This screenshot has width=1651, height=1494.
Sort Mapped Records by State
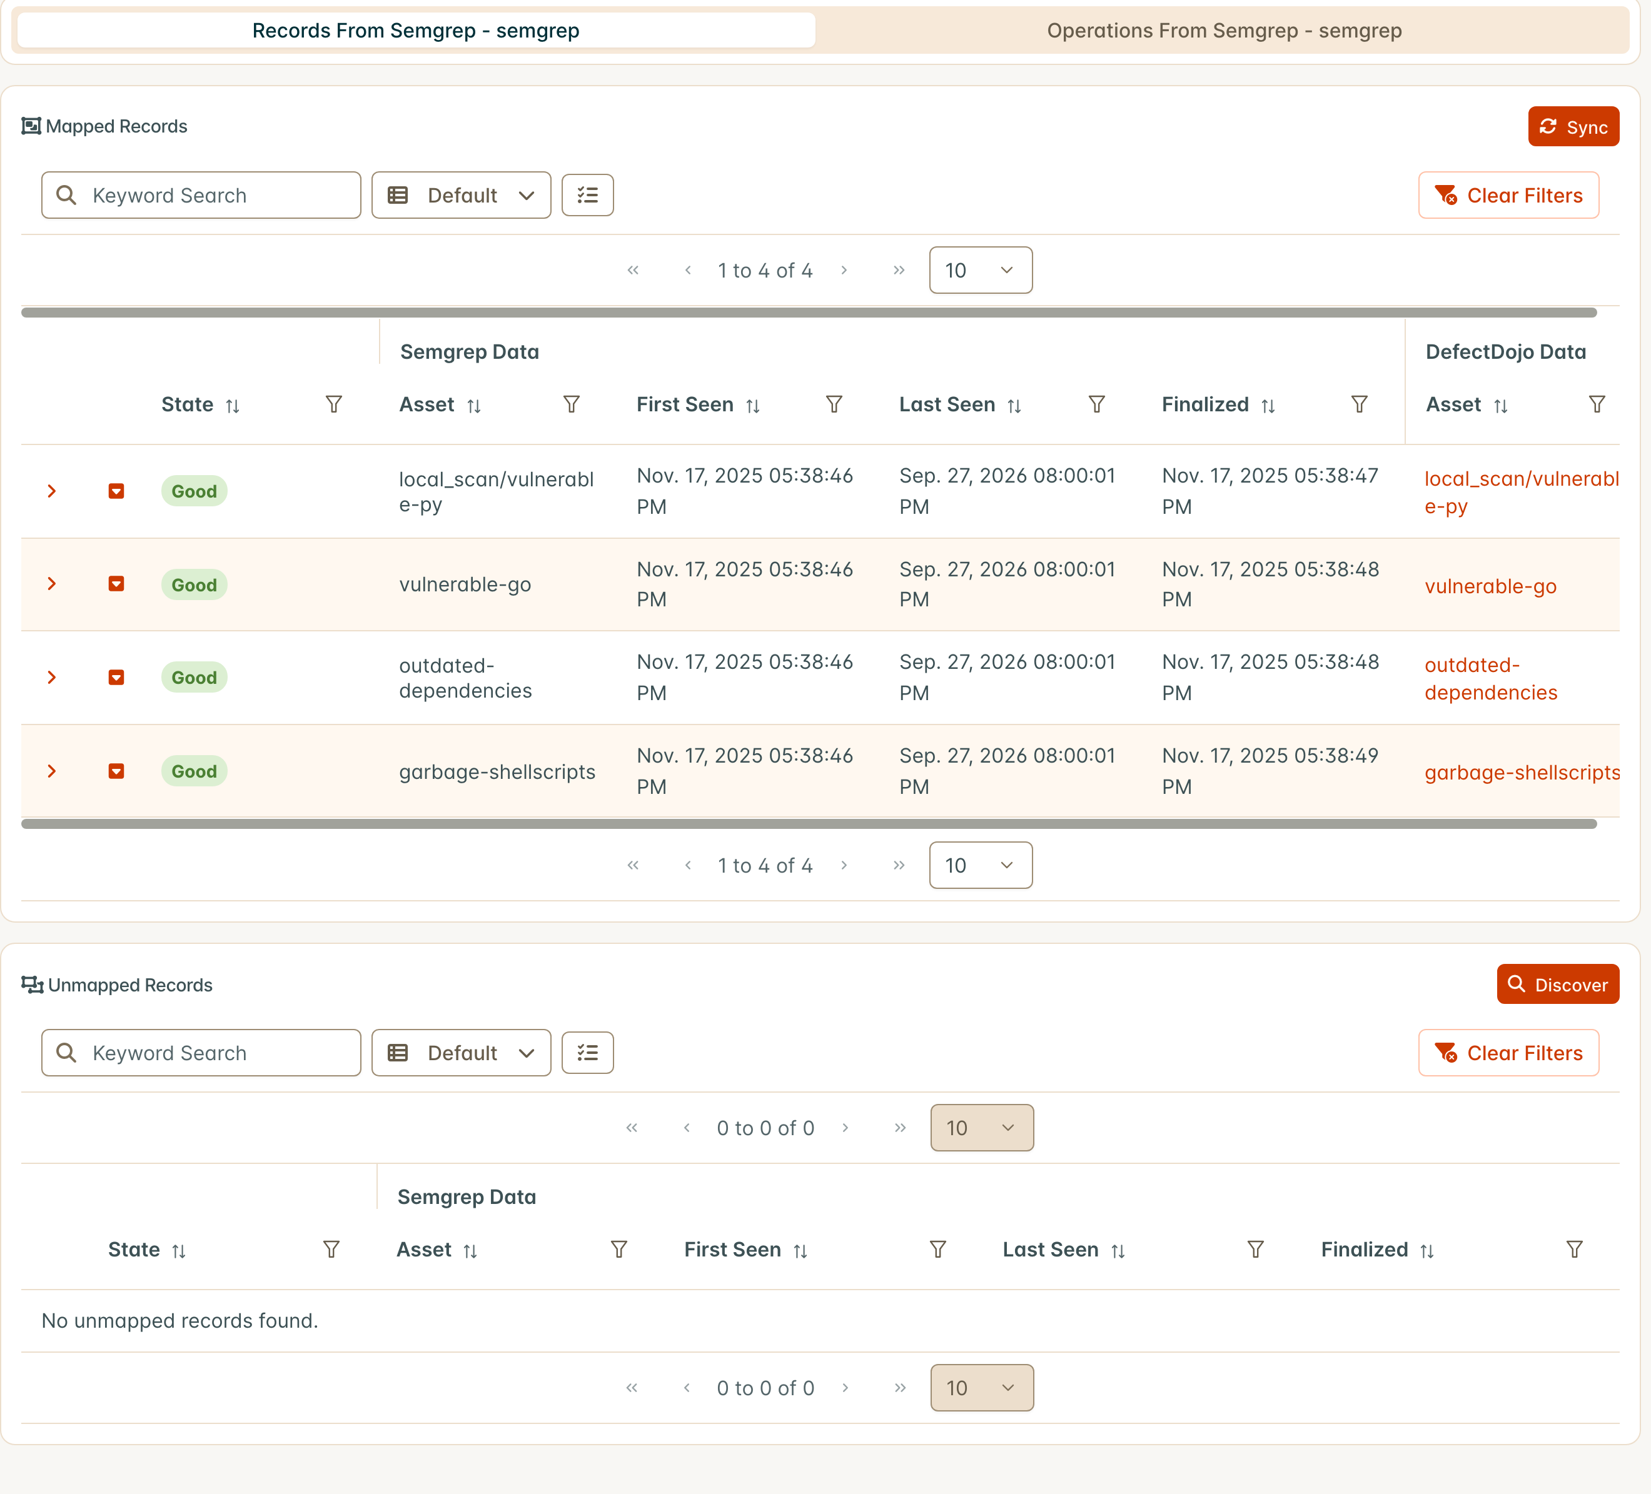pyautogui.click(x=233, y=406)
